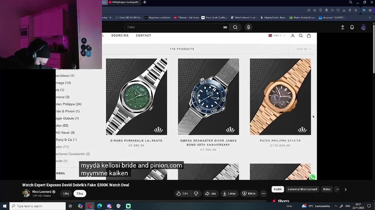
Task: Click the watch site account person icon
Action: click(x=293, y=36)
